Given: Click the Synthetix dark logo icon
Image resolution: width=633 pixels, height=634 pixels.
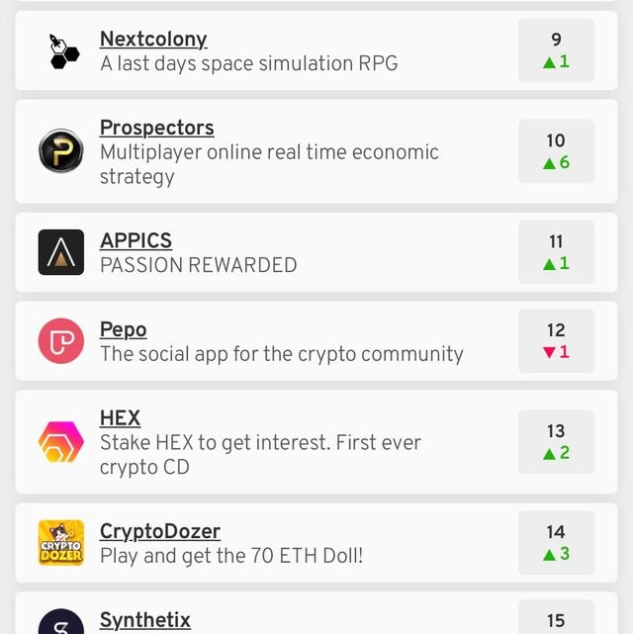Looking at the screenshot, I should [61, 623].
